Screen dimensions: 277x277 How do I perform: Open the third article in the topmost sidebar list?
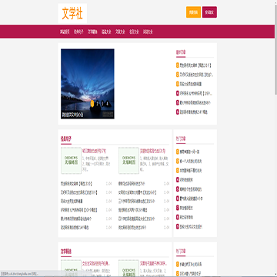[191, 84]
